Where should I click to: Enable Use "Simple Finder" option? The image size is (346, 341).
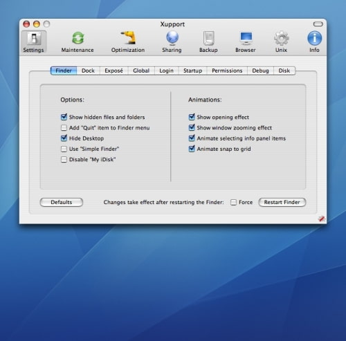click(64, 149)
